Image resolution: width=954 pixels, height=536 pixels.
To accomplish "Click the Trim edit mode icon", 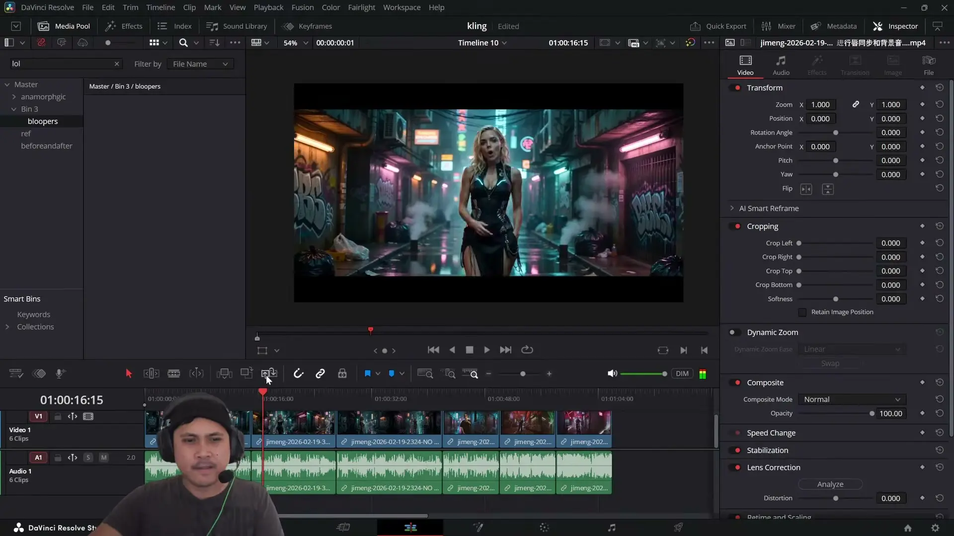I will point(151,374).
